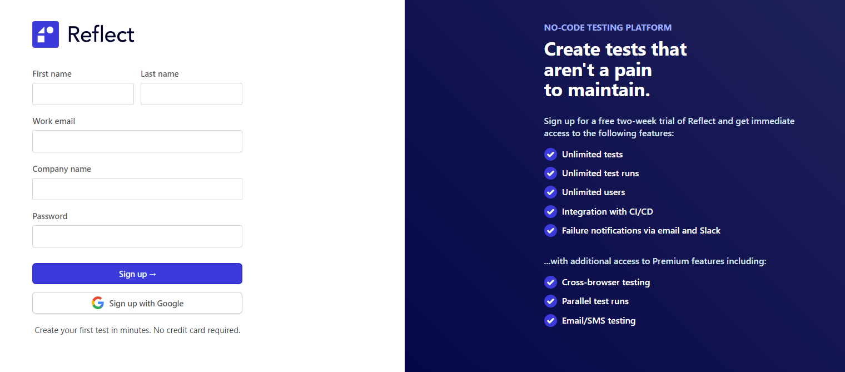Select the Company name input box
The image size is (845, 372).
click(137, 189)
